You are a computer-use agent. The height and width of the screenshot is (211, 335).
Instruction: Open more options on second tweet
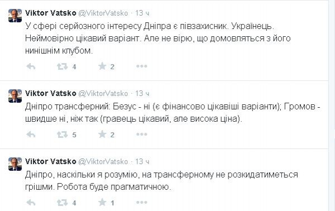coord(142,134)
